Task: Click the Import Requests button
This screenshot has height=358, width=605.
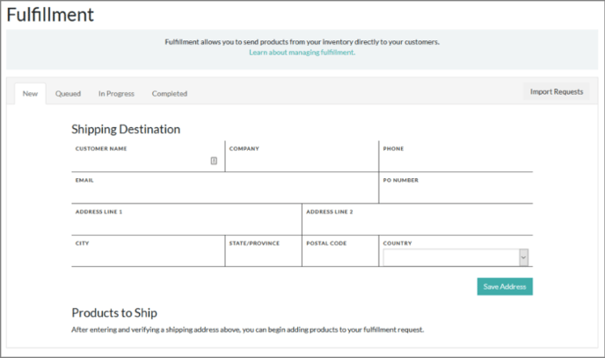Action: 557,91
